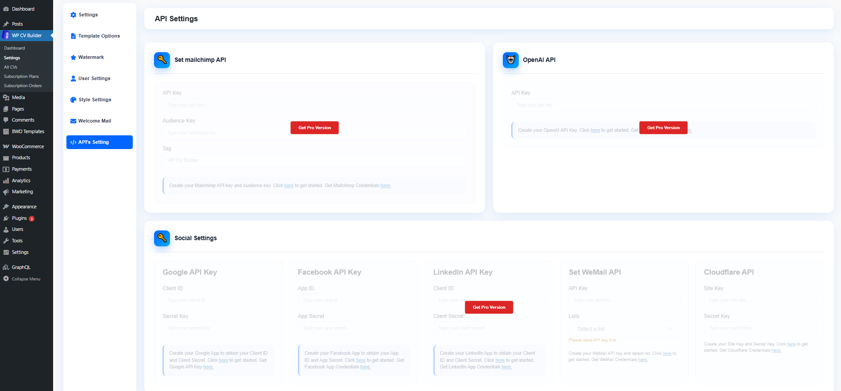Click the mailchimp API Key input field
This screenshot has width=841, height=391.
click(x=315, y=105)
